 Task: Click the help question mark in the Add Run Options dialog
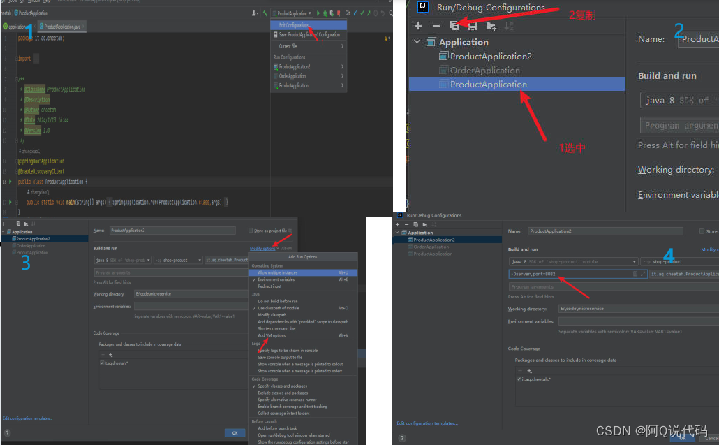(x=8, y=432)
